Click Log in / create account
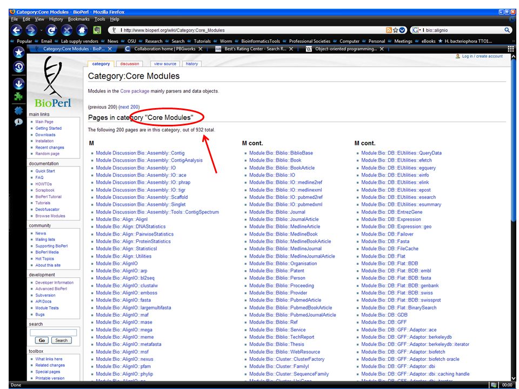The image size is (519, 389). pos(482,56)
